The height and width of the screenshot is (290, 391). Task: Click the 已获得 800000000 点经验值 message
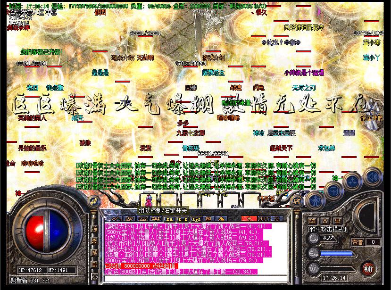pyautogui.click(x=141, y=266)
